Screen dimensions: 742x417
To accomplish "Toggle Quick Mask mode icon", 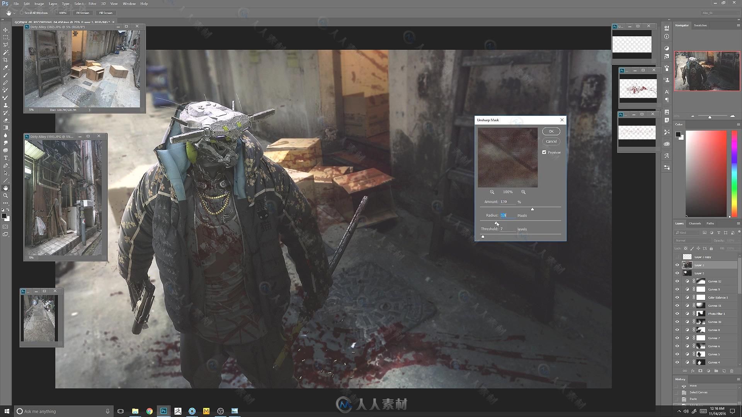I will 5,227.
